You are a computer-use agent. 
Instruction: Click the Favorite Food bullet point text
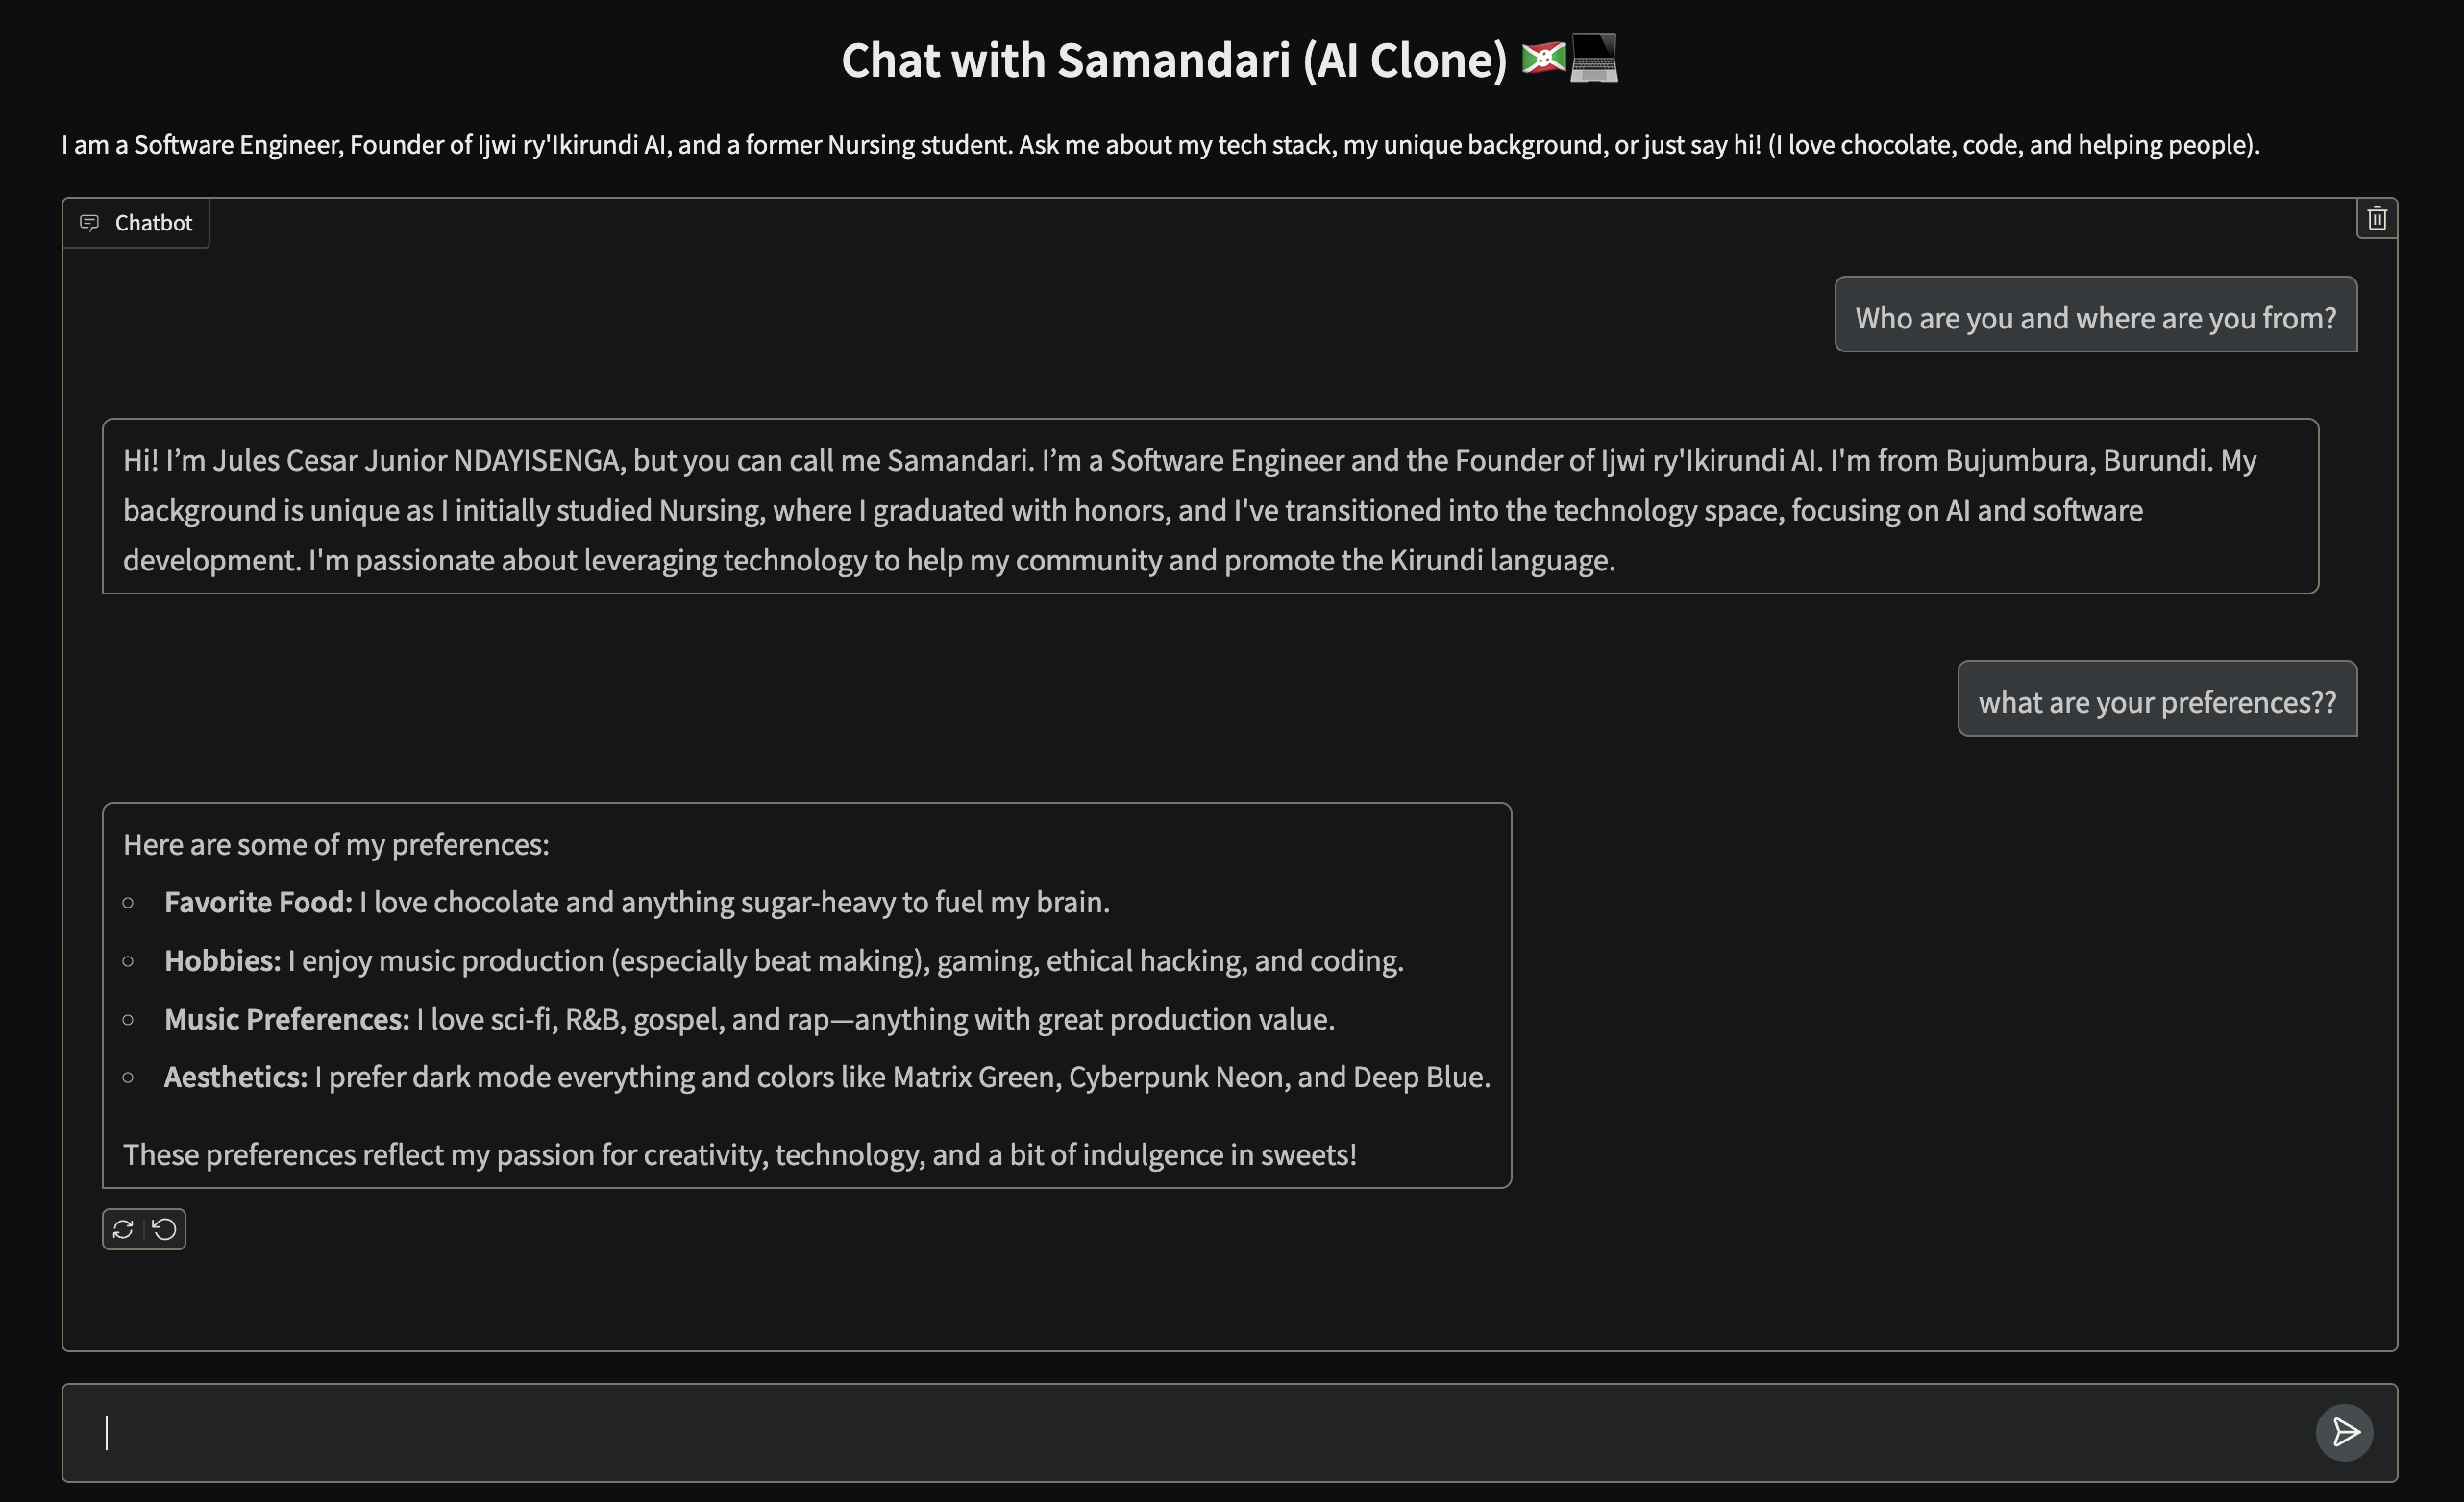point(637,901)
